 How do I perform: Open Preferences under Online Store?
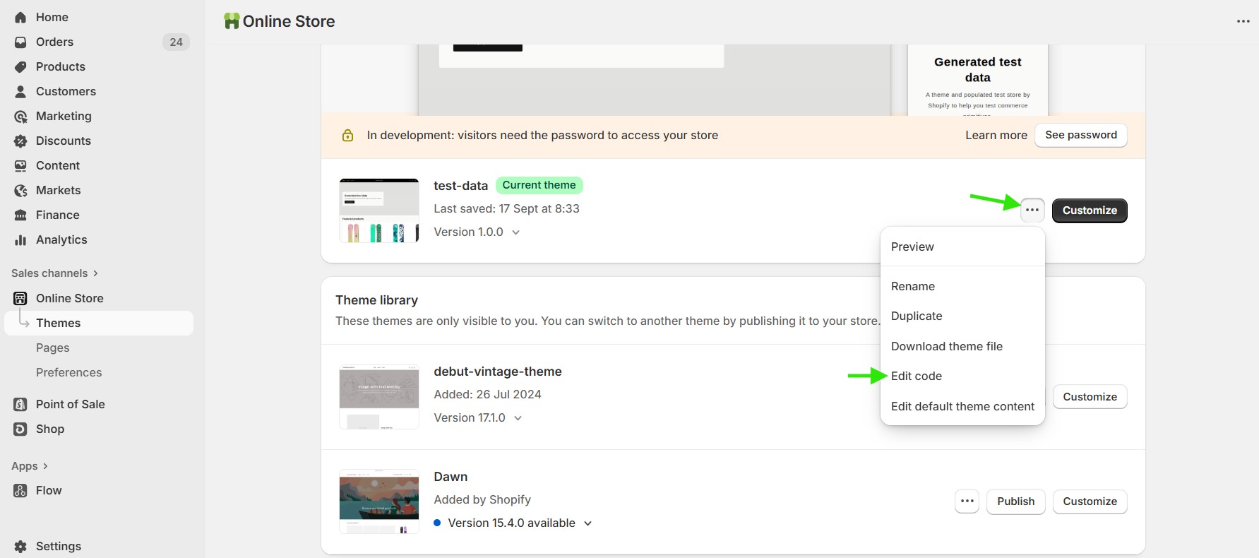pos(69,372)
